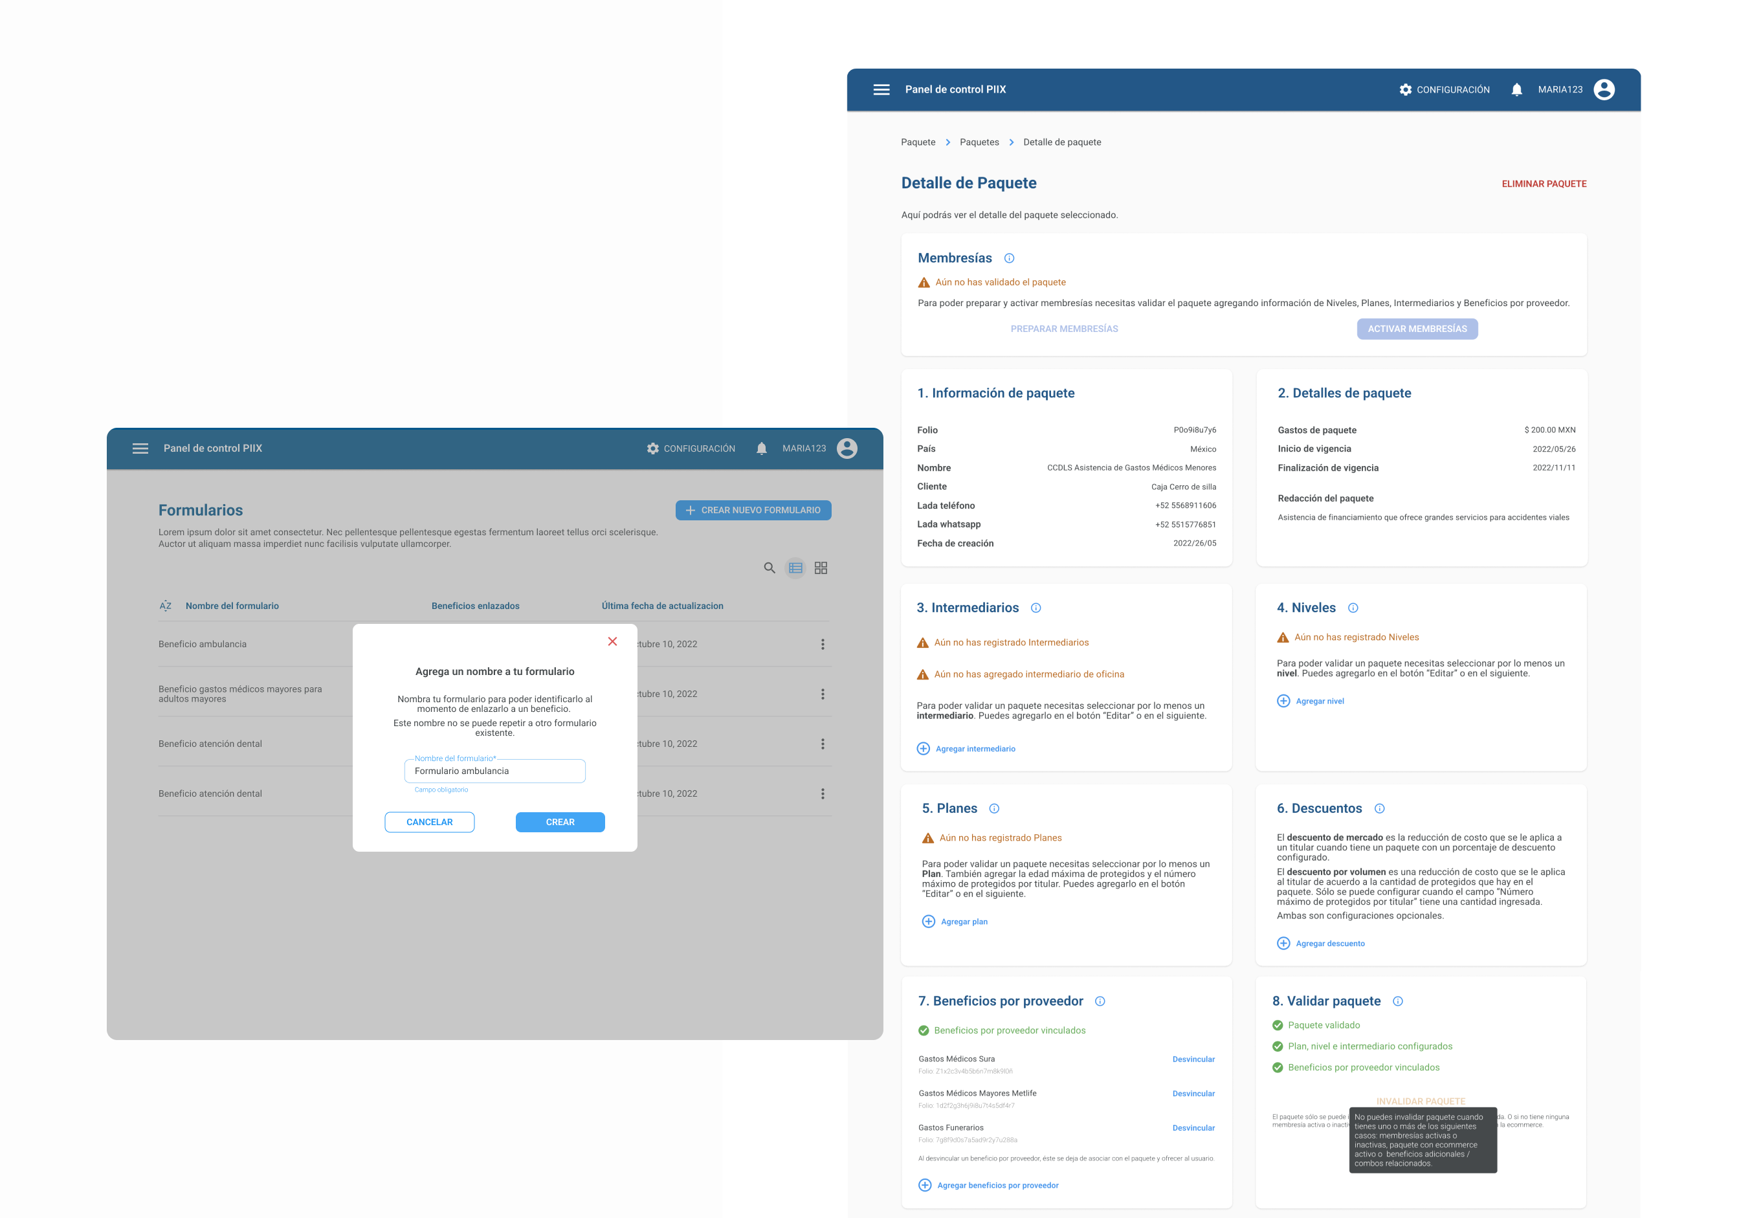Click info icon beside Membresías heading

point(1009,258)
